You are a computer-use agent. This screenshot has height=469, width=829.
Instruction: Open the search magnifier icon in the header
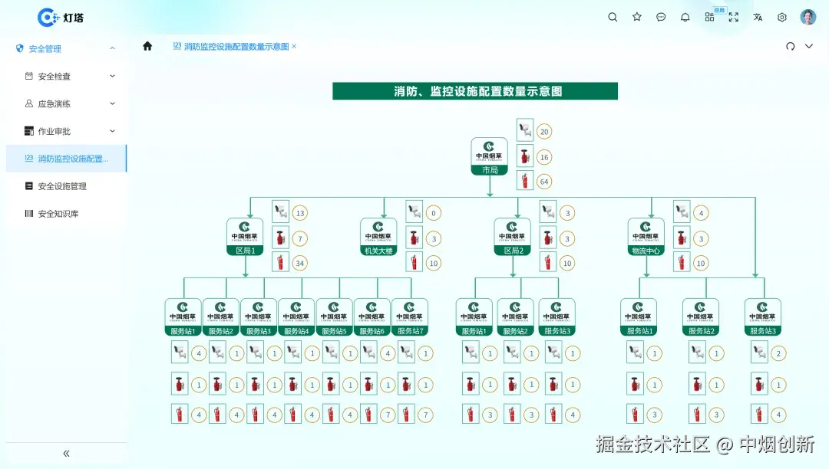[x=612, y=17]
